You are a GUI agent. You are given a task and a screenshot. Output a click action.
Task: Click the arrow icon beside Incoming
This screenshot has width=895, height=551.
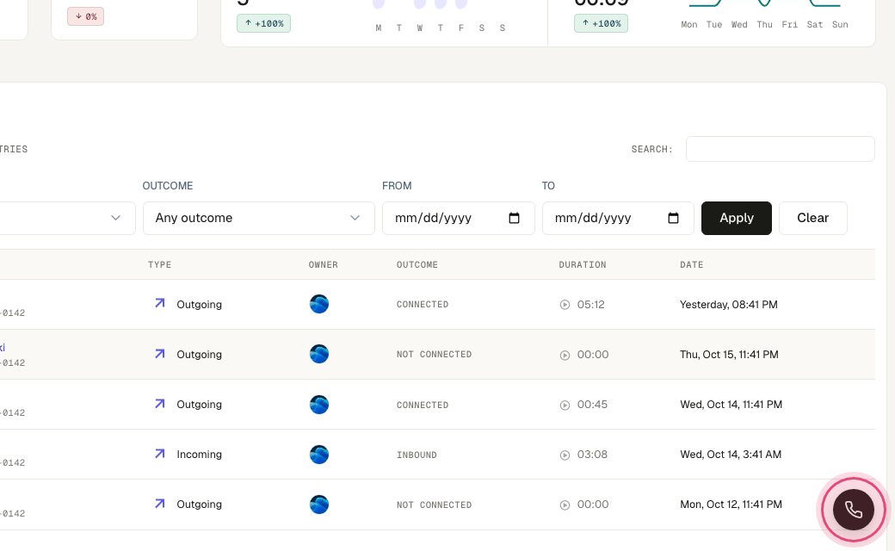(160, 454)
